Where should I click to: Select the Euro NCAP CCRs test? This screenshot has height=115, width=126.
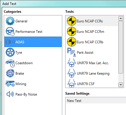92,21
